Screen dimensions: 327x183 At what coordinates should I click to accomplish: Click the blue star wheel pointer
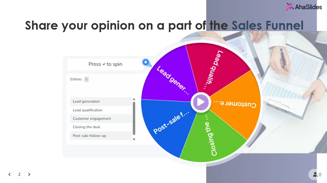(146, 62)
